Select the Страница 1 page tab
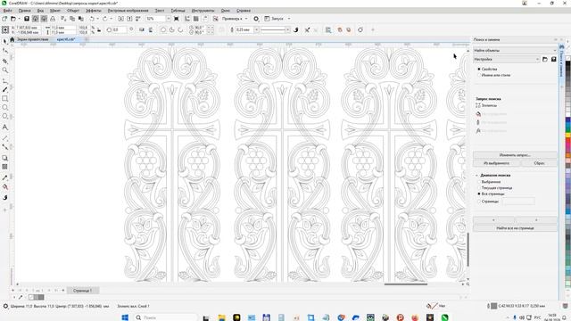Image resolution: width=571 pixels, height=321 pixels. pyautogui.click(x=82, y=291)
